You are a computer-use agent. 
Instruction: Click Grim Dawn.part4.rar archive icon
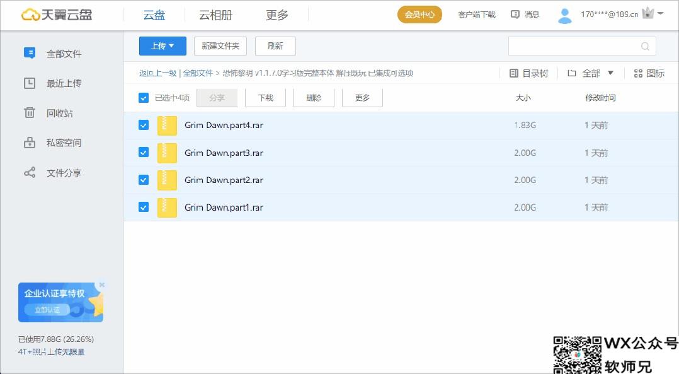point(167,126)
